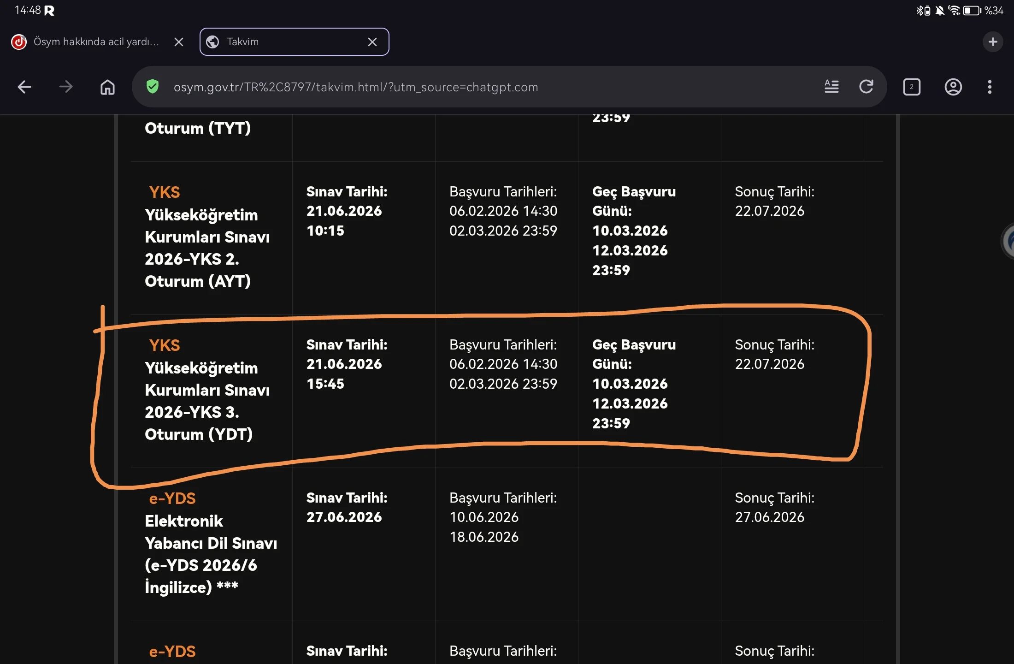Open e-YDS link for 2026/6 İngilizce

(172, 498)
